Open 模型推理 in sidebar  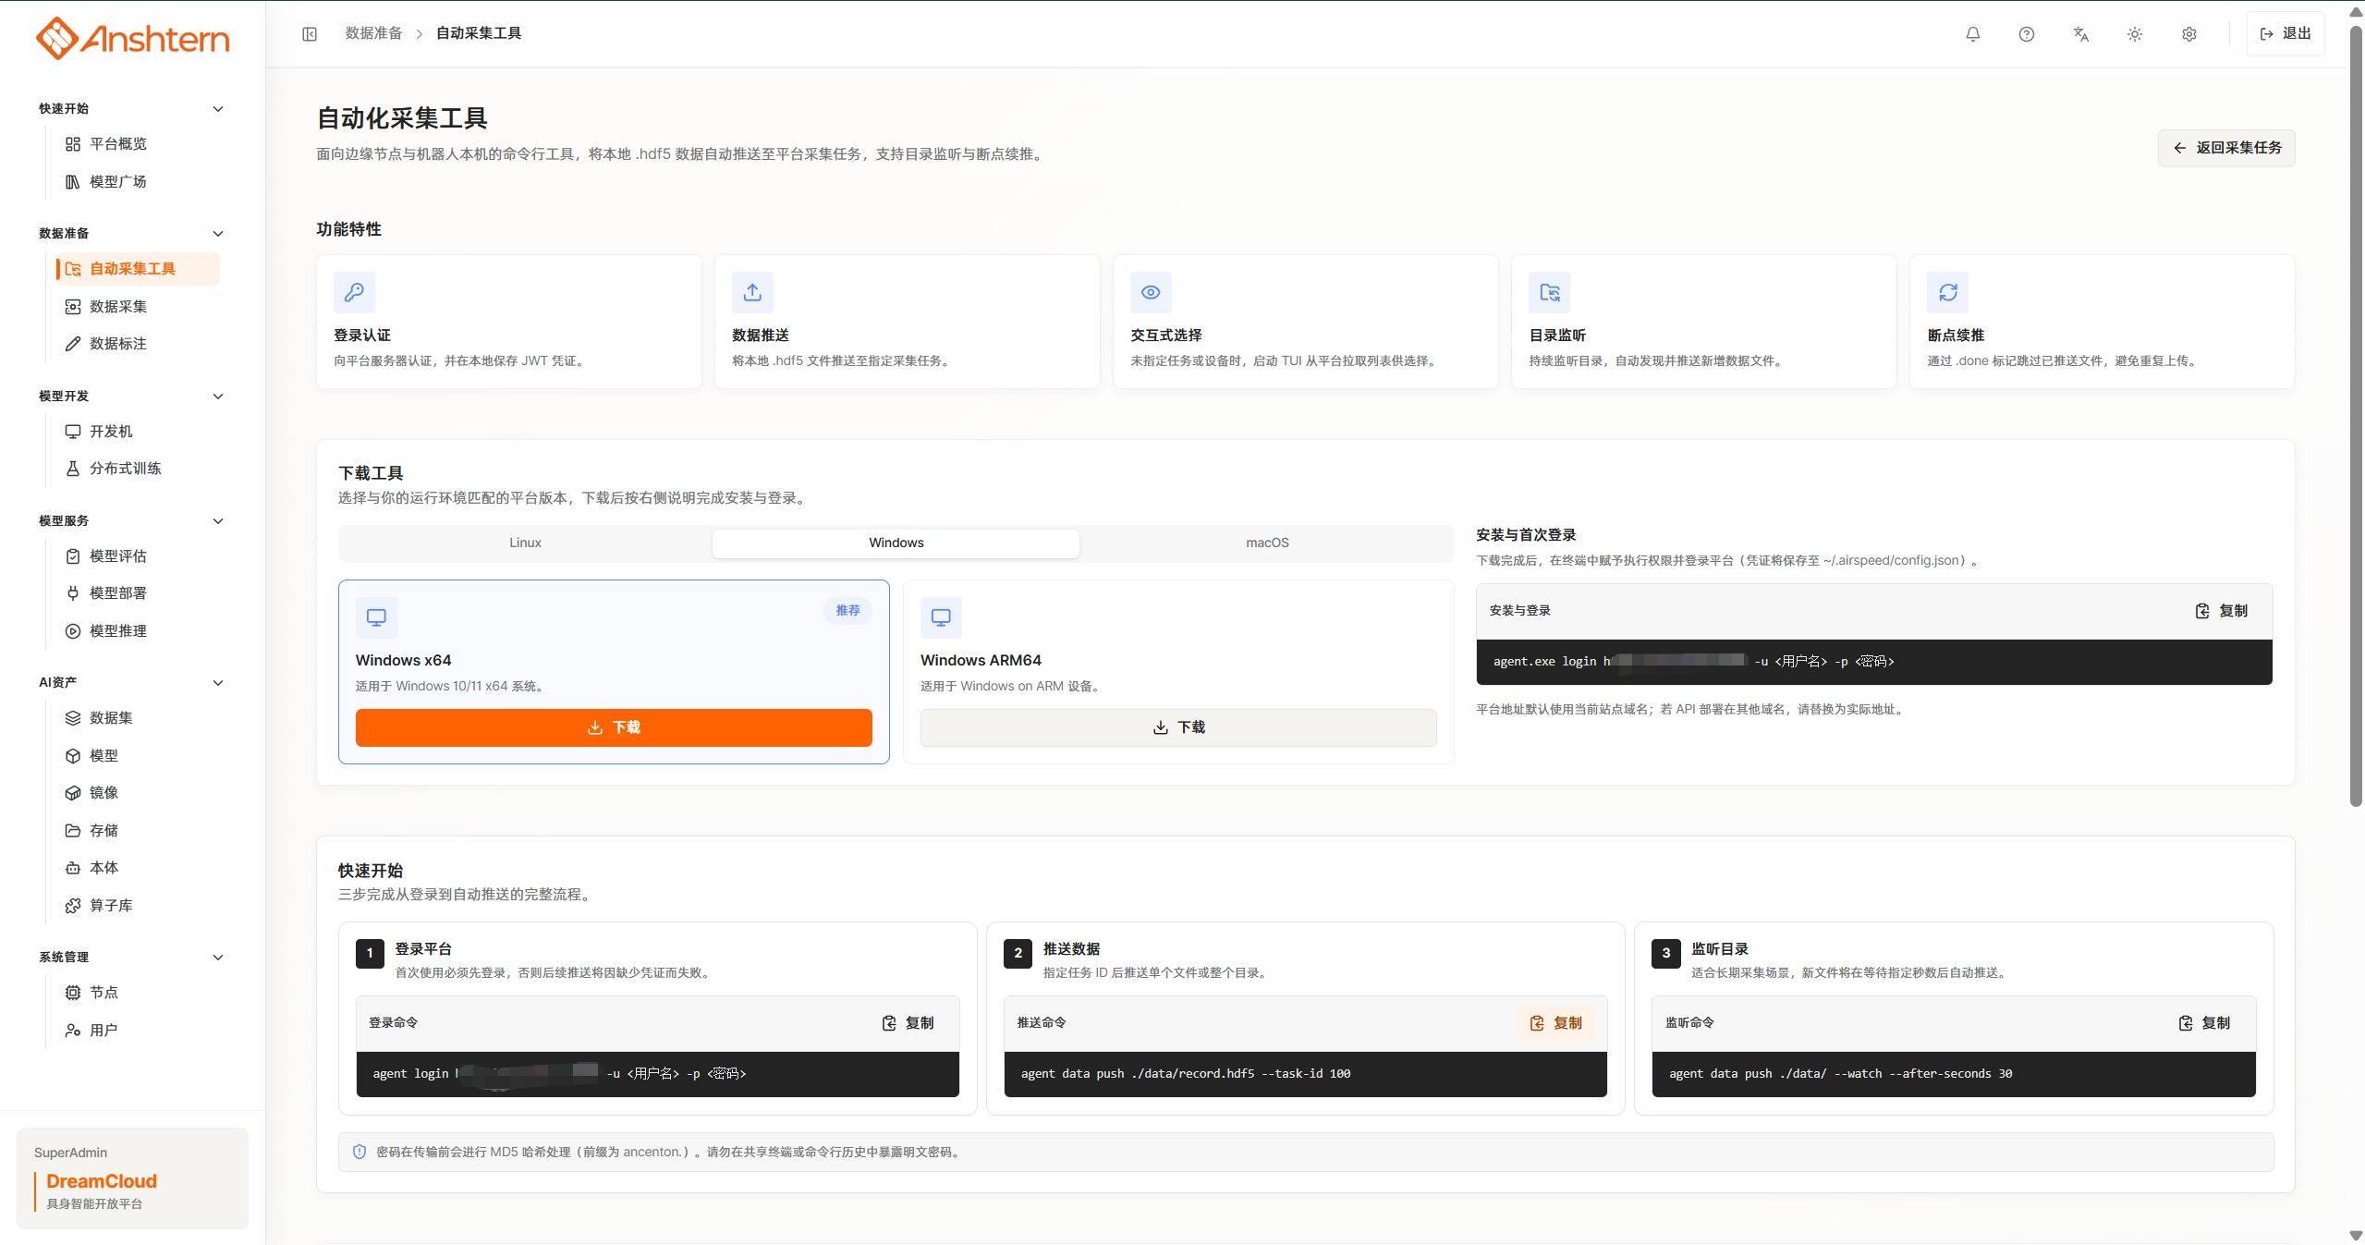137,631
